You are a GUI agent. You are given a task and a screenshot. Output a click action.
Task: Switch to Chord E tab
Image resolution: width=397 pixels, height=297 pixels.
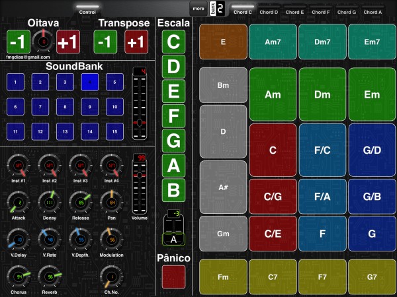294,10
